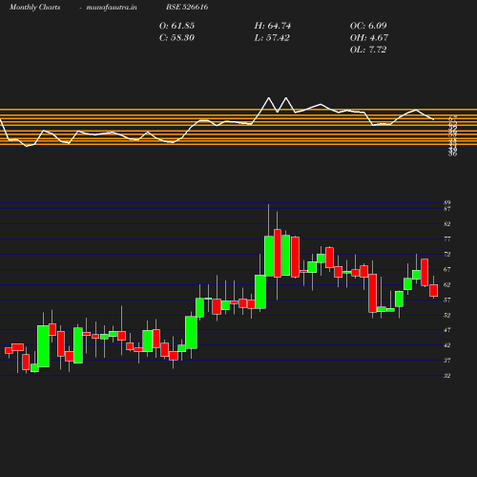Click the 'BSE 526616' symbol label
The image size is (477, 477).
187,7
